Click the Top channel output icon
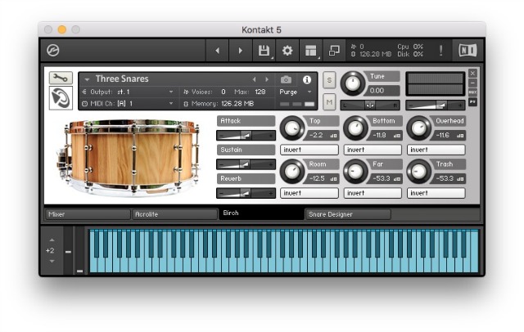This screenshot has height=332, width=524. (x=333, y=136)
